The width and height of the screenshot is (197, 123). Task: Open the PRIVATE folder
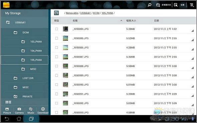coord(24,96)
